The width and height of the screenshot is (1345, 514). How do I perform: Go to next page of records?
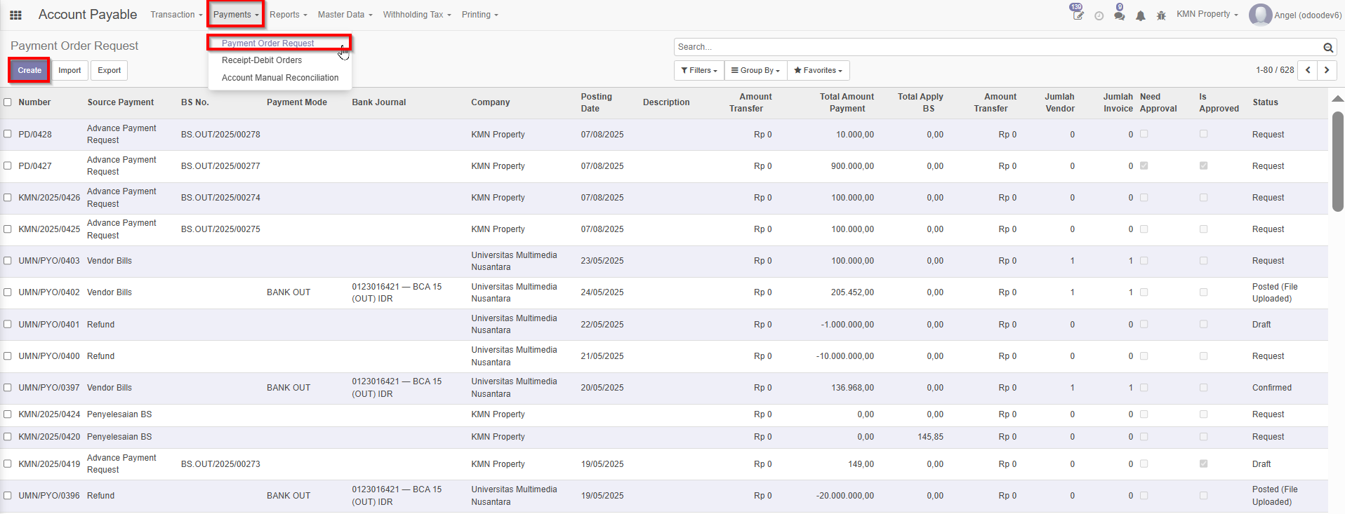[x=1327, y=70]
